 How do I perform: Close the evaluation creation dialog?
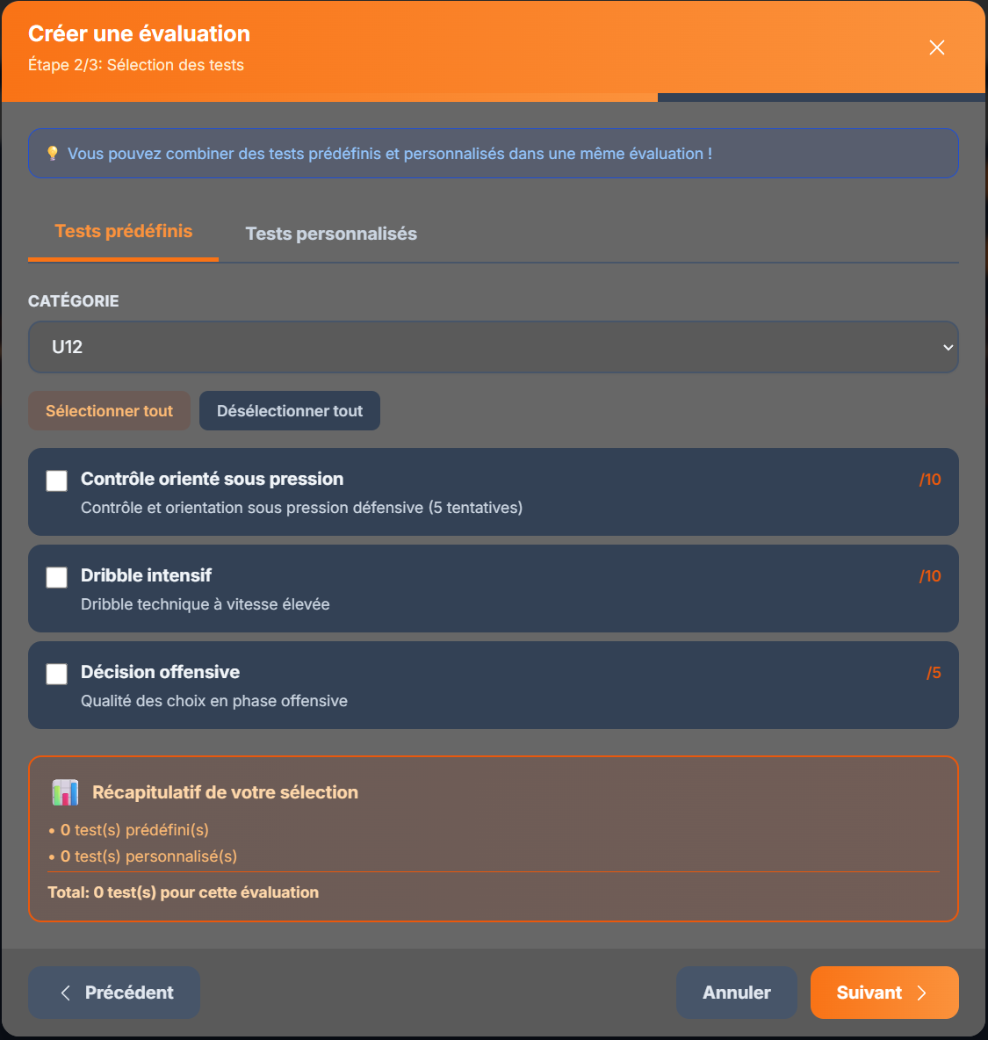click(936, 47)
